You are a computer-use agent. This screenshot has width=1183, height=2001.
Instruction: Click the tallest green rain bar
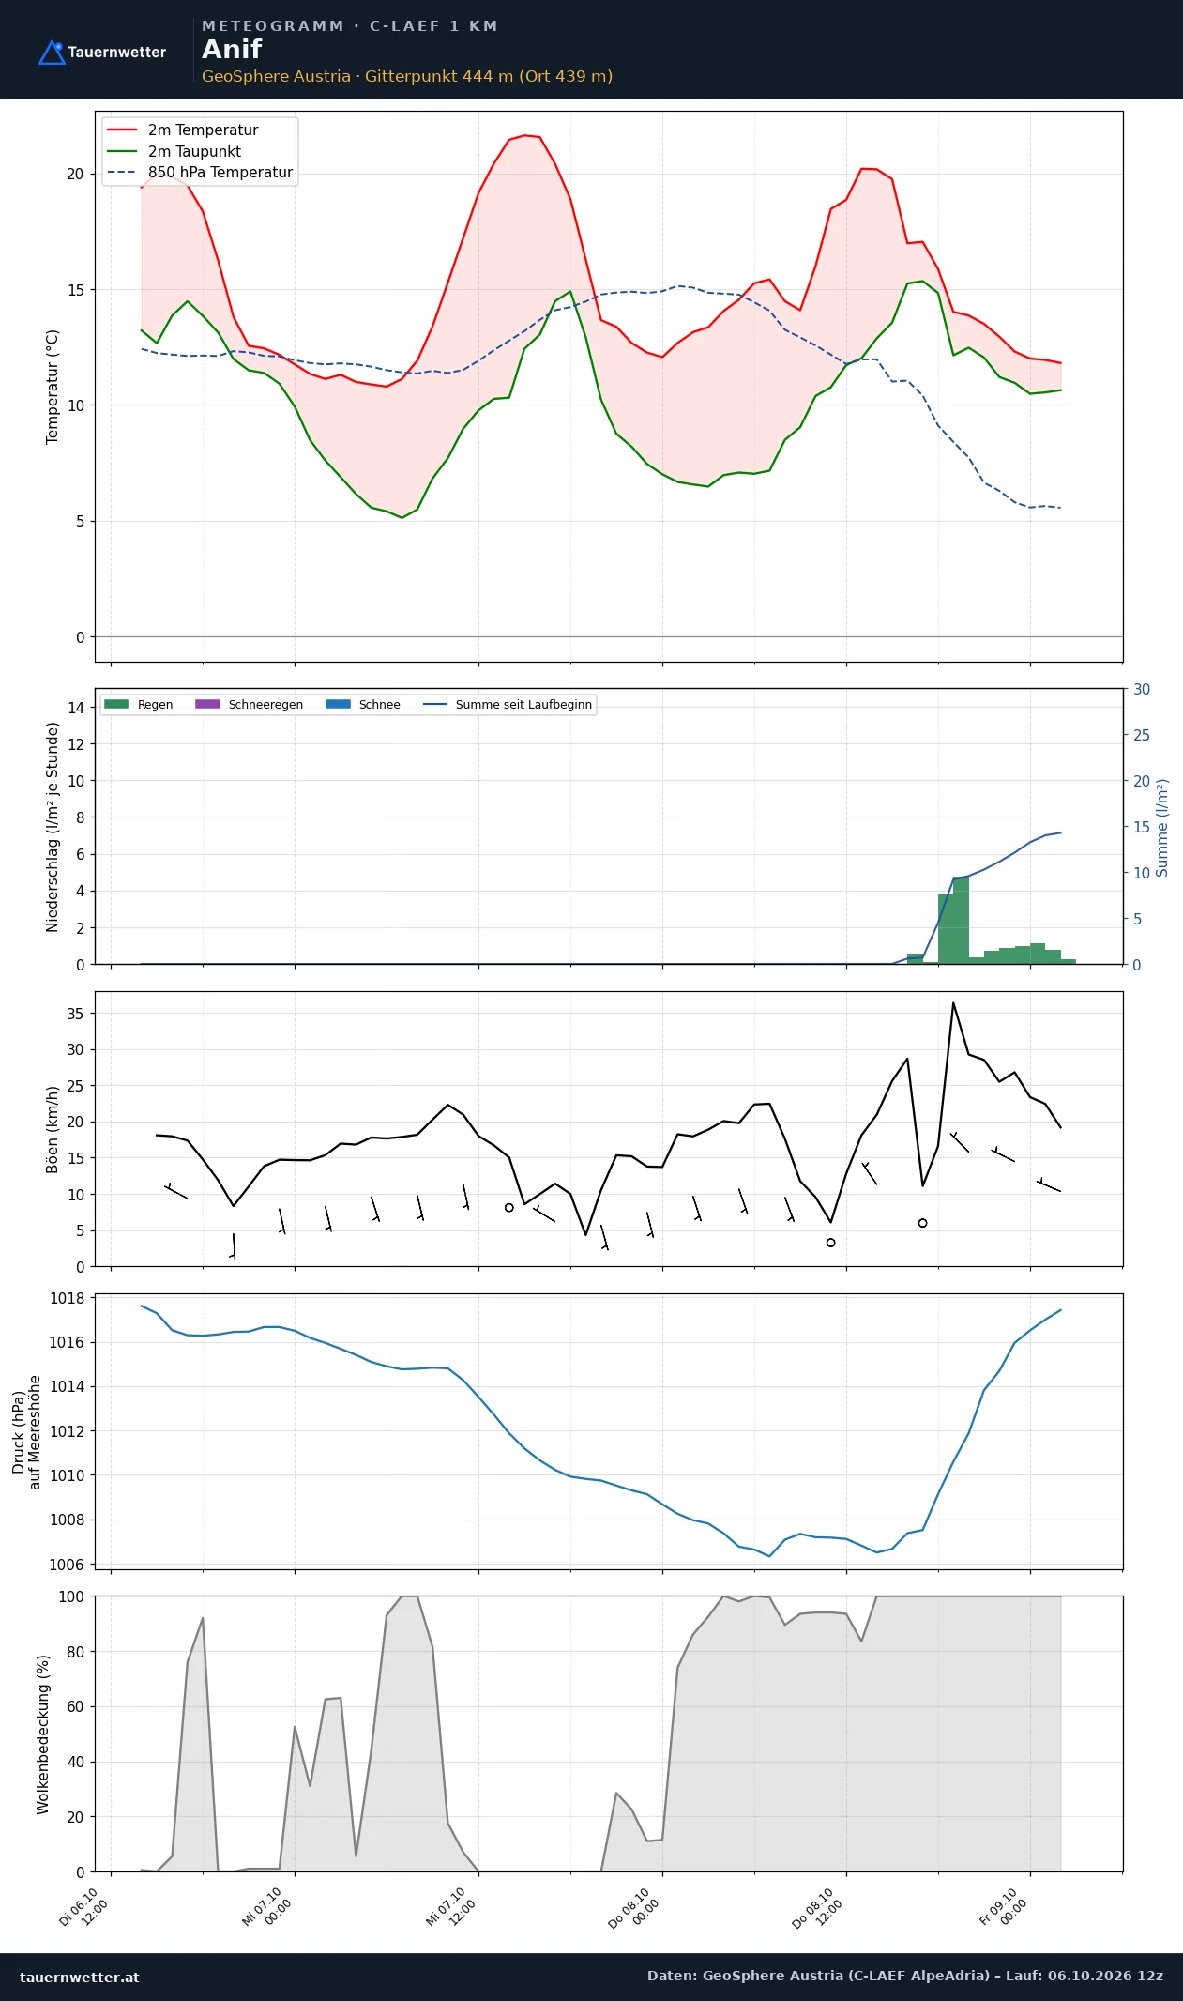(x=961, y=921)
